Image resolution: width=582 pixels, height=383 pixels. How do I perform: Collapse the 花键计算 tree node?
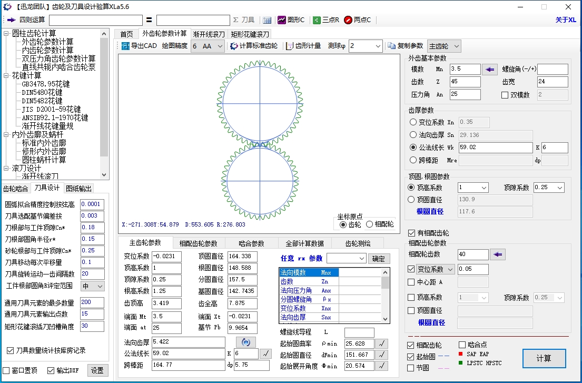[6, 76]
